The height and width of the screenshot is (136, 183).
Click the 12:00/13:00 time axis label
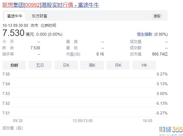point(83,121)
